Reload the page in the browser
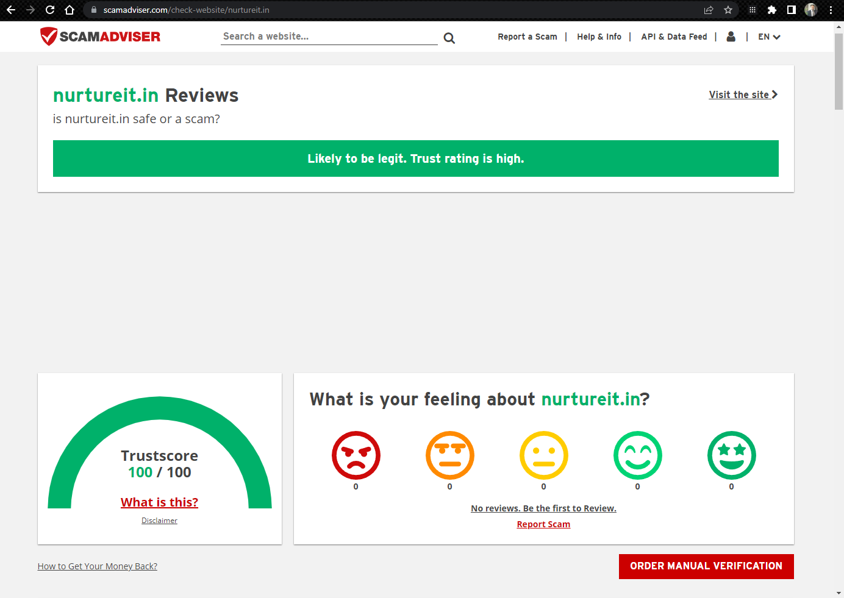Screen dimensions: 844x598 point(50,10)
